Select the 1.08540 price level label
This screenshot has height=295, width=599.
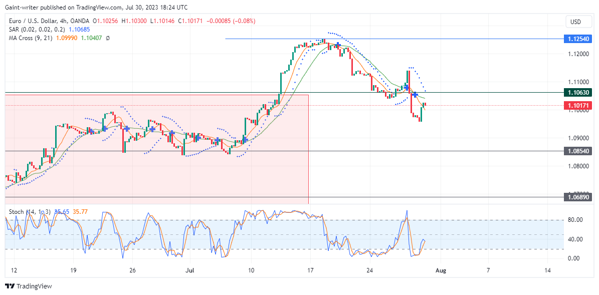pos(578,152)
